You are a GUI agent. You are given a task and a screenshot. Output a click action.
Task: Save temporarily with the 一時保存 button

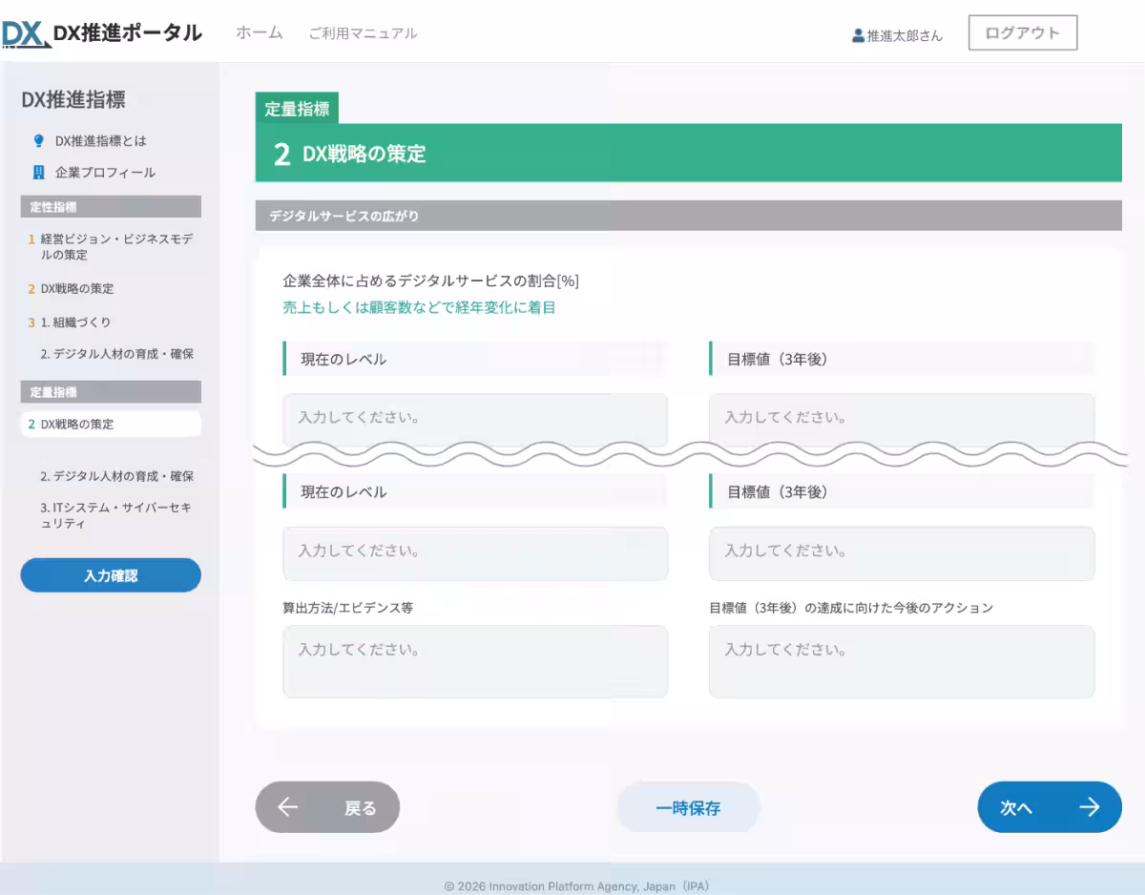point(688,807)
